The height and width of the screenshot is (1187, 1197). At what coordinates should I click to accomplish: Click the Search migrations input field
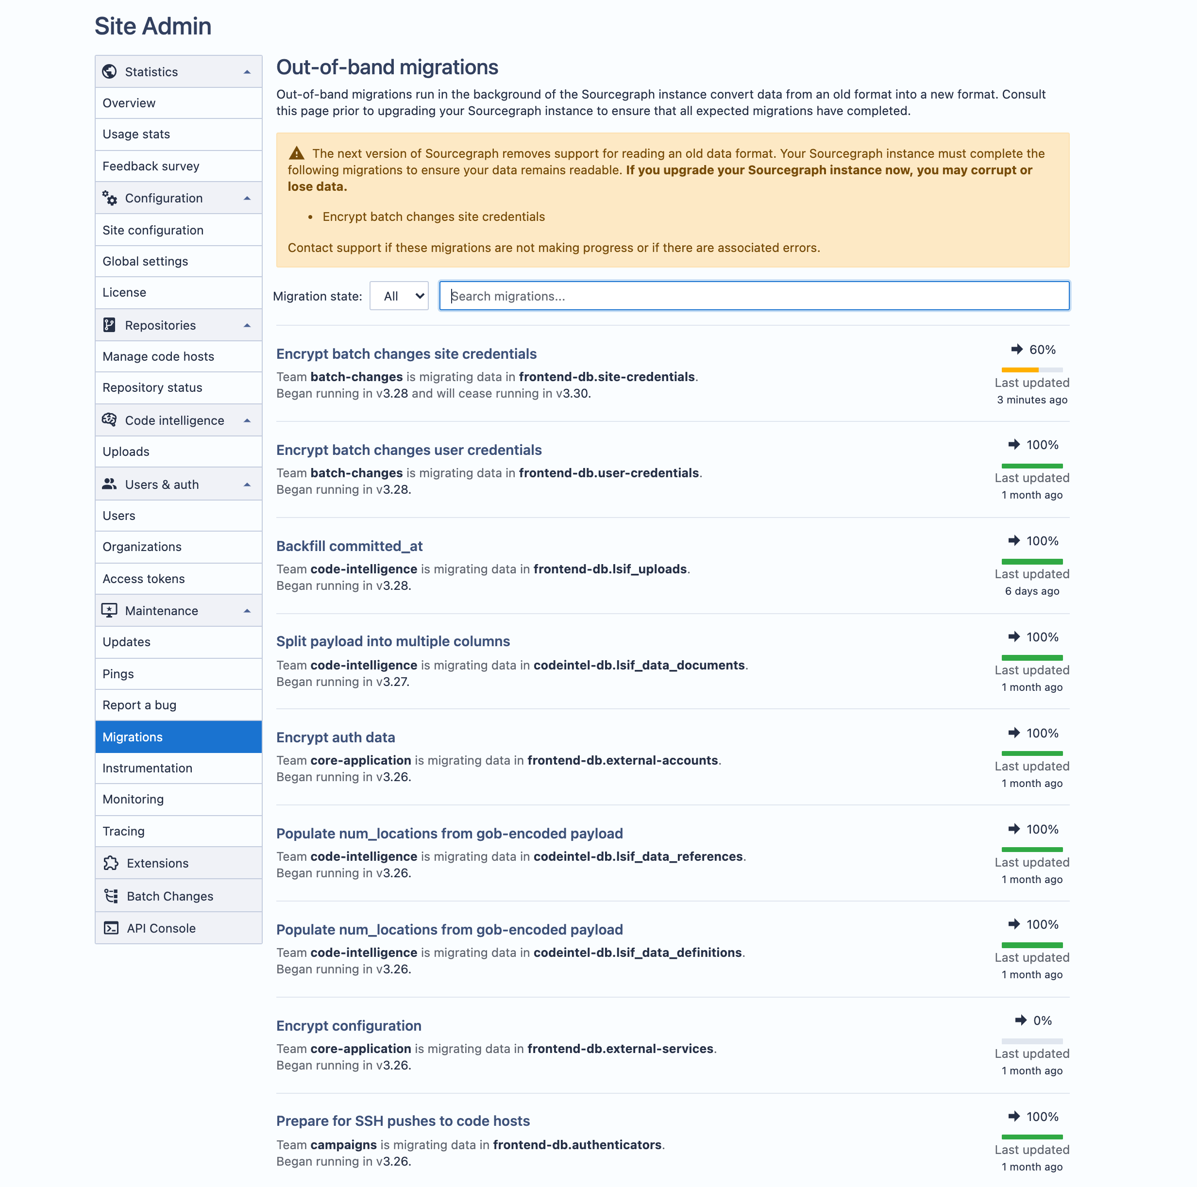pyautogui.click(x=755, y=296)
